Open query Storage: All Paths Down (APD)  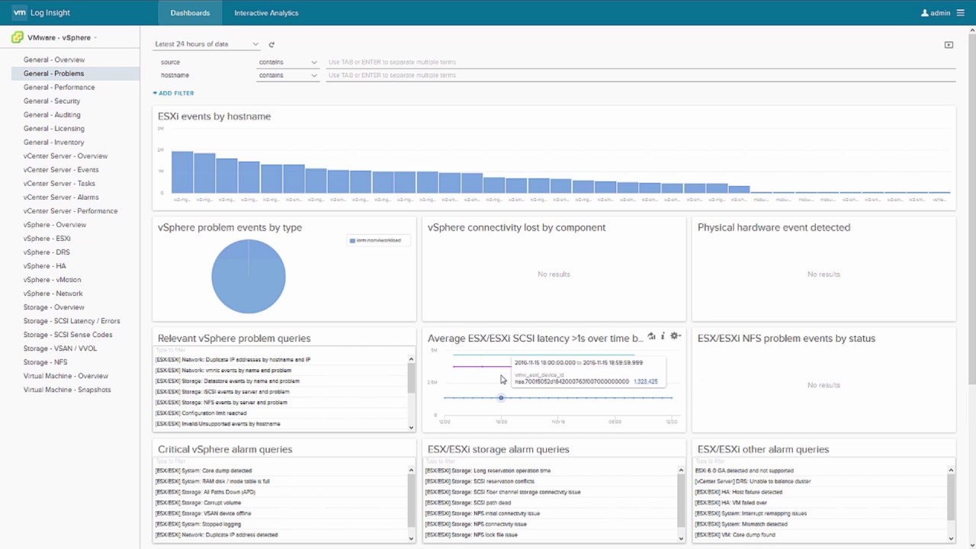click(205, 493)
